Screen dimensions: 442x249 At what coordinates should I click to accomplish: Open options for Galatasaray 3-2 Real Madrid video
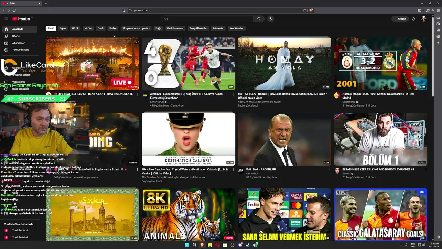pos(426,94)
